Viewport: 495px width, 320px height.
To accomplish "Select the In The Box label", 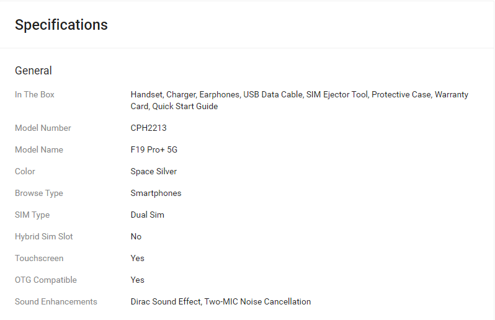I will 35,95.
